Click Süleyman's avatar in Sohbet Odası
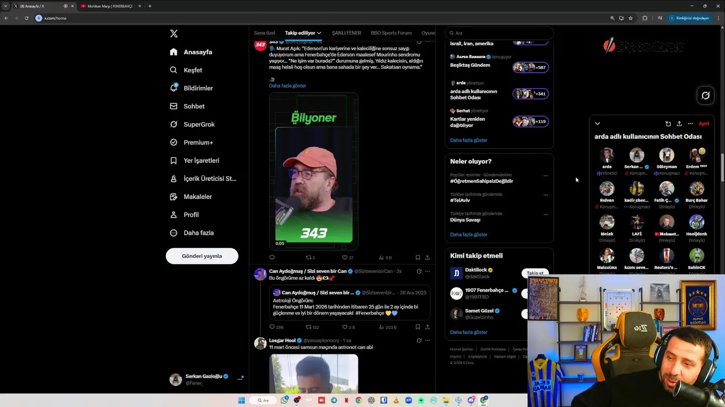Screen dimensions: 725x407 click(667, 155)
